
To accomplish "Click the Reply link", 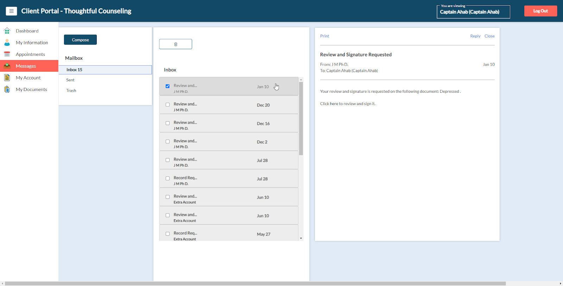I will tap(475, 36).
